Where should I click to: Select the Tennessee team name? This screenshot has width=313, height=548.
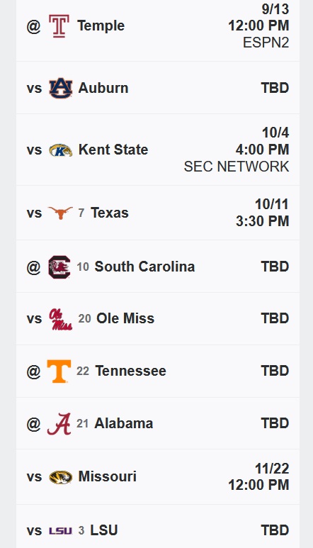(130, 371)
